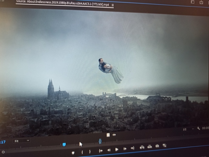Click the blue playhead on time ruler
209x157 pixels.
(x=64, y=144)
